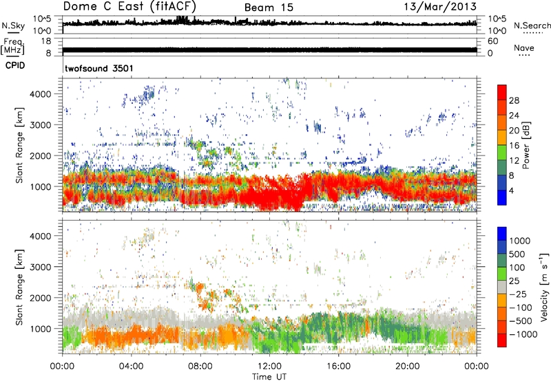Click the Velocity [m s⁻¹] axis title
The height and width of the screenshot is (381, 551).
tap(544, 287)
